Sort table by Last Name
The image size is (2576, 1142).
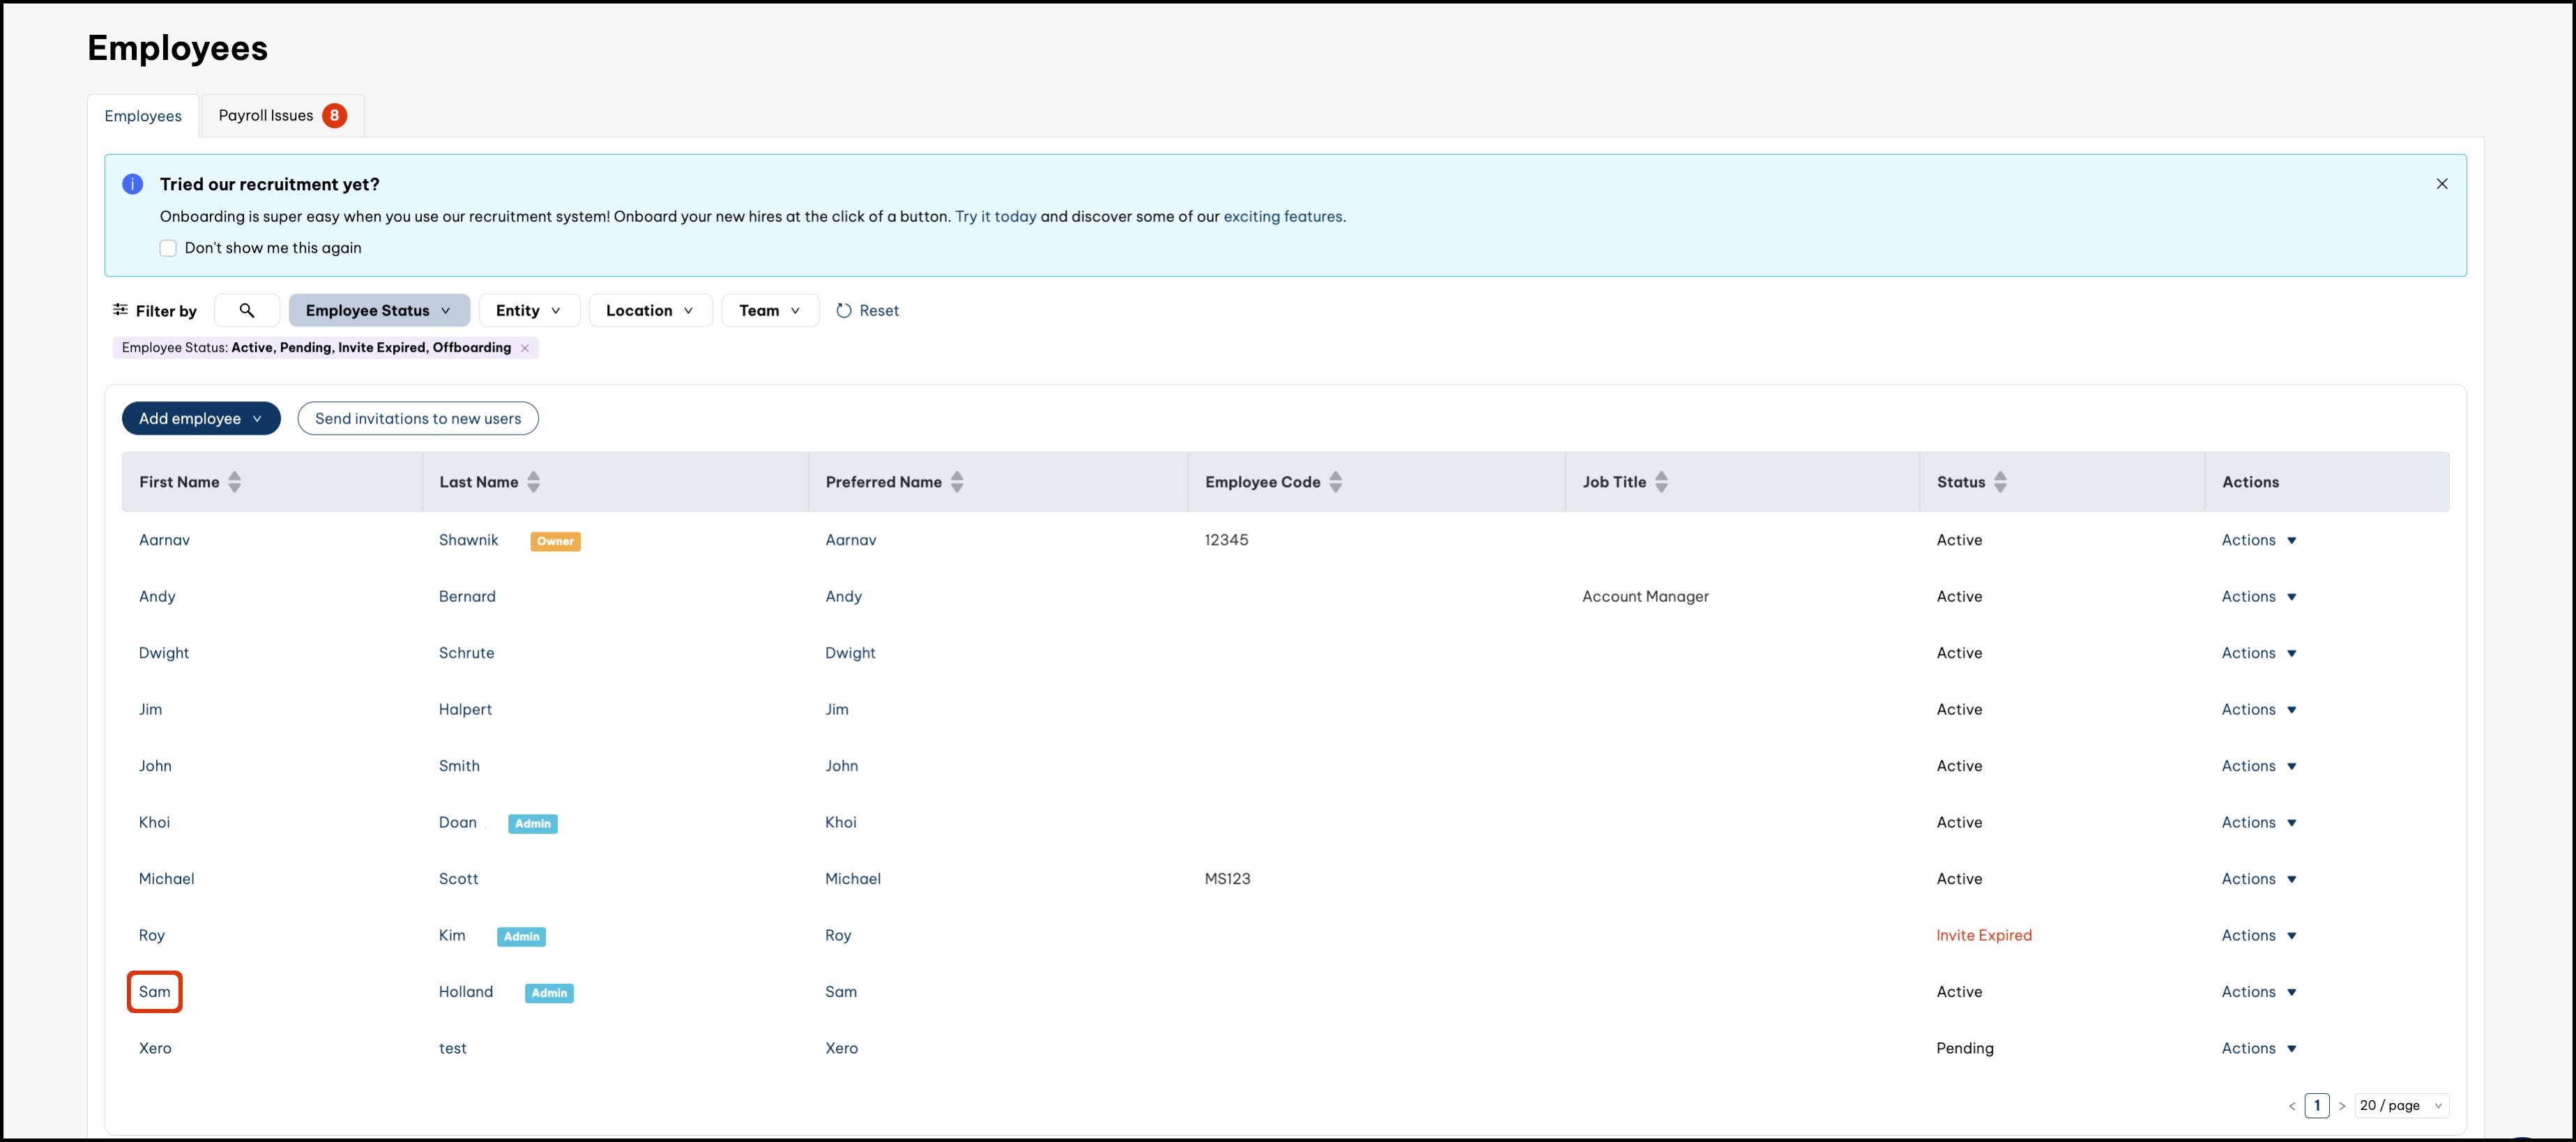tap(534, 481)
